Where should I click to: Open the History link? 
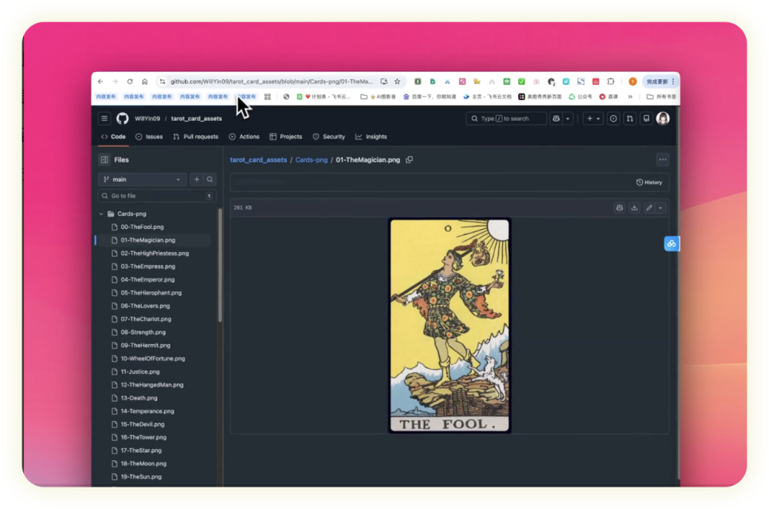(x=649, y=182)
